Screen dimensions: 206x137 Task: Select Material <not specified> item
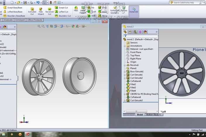click(140, 49)
